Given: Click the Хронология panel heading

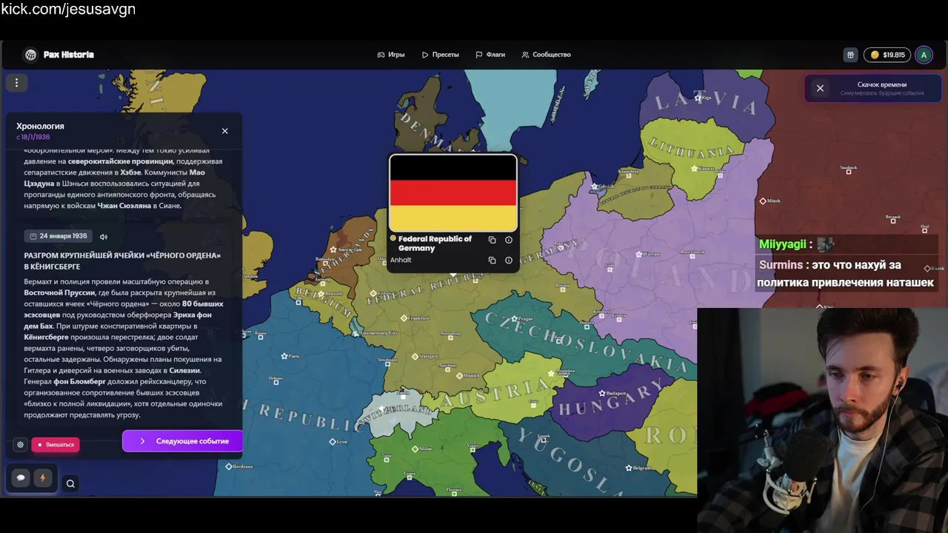Looking at the screenshot, I should pyautogui.click(x=40, y=127).
